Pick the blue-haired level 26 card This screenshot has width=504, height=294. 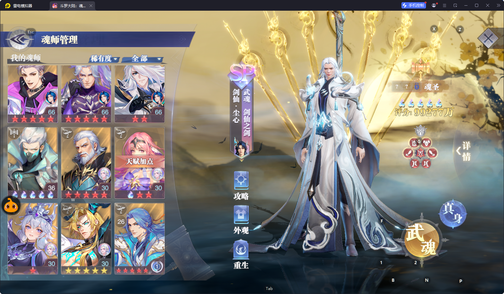[140, 239]
